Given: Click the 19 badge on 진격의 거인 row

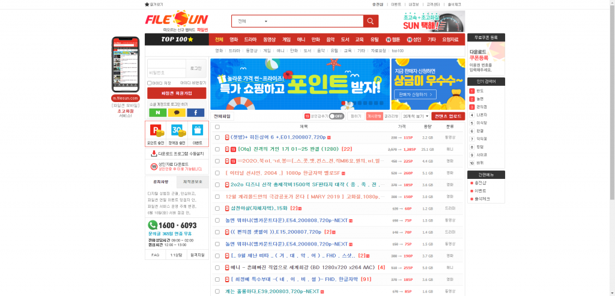Looking at the screenshot, I should (x=233, y=150).
